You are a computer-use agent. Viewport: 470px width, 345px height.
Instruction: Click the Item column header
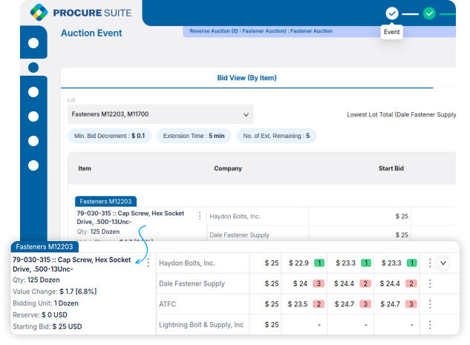[85, 168]
